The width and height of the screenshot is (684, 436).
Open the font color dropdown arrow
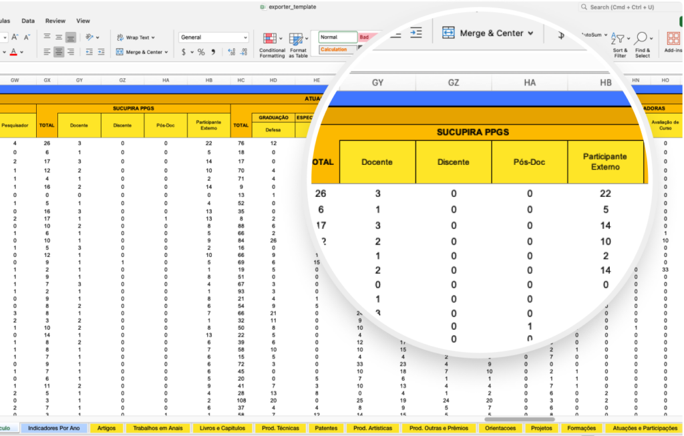click(22, 52)
